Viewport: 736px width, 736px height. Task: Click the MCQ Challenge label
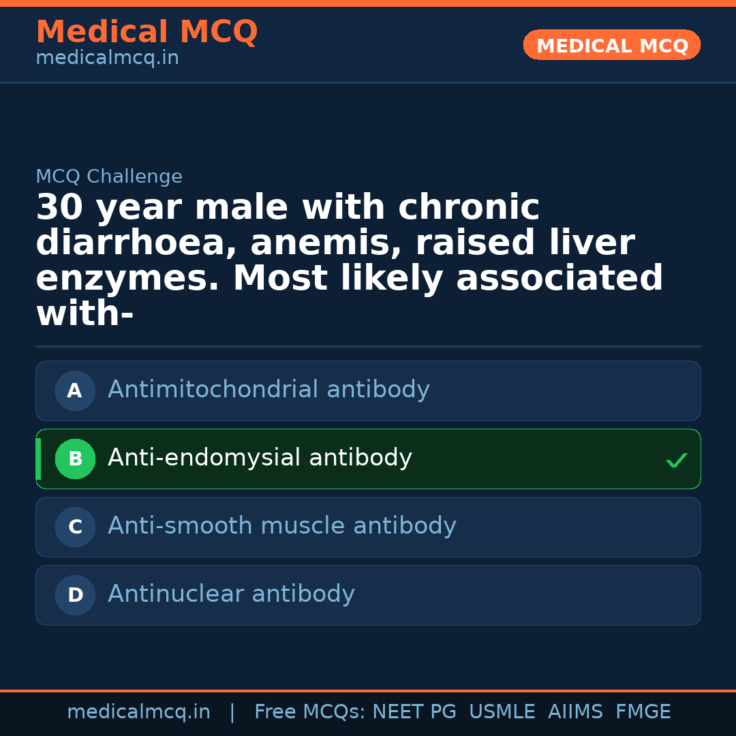[x=109, y=177]
